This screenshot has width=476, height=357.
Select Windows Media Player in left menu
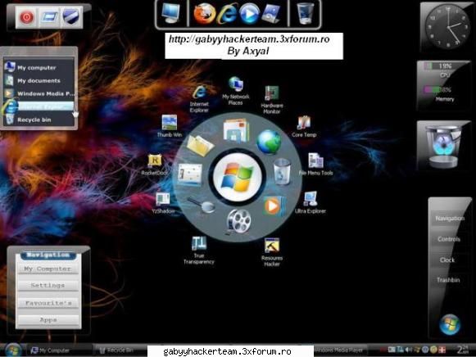[x=39, y=93]
